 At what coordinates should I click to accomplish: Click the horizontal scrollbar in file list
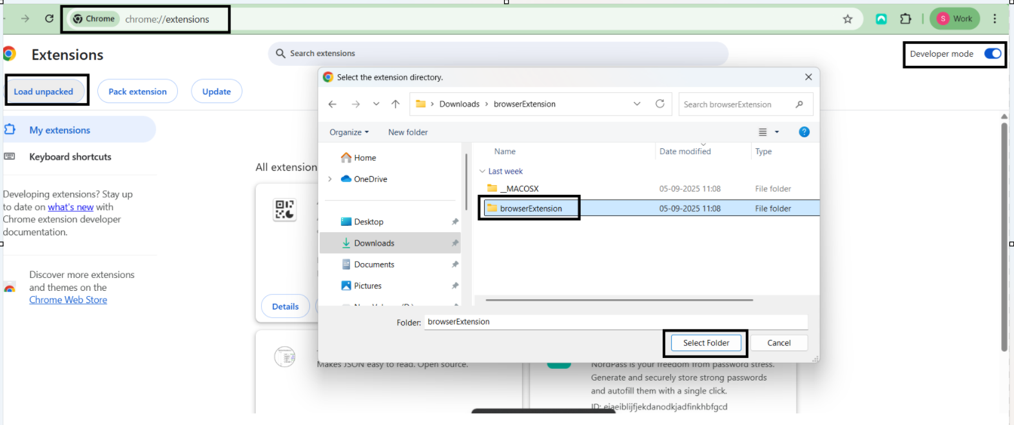(x=619, y=300)
